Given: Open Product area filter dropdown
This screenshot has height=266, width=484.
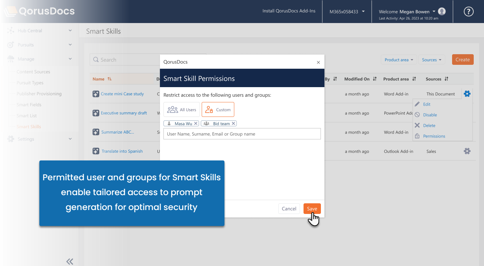Looking at the screenshot, I should (x=399, y=60).
